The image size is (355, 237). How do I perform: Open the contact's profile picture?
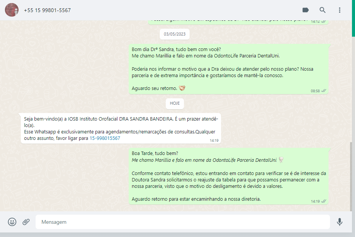tap(11, 10)
